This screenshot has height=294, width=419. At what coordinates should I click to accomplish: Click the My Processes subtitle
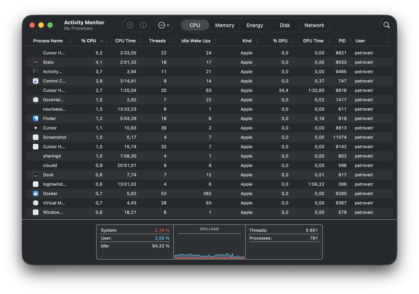[78, 28]
